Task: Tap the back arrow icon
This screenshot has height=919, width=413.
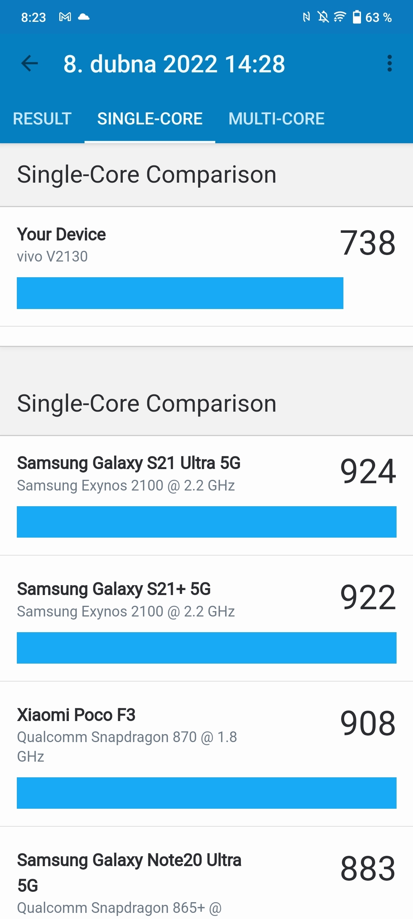Action: [x=30, y=64]
